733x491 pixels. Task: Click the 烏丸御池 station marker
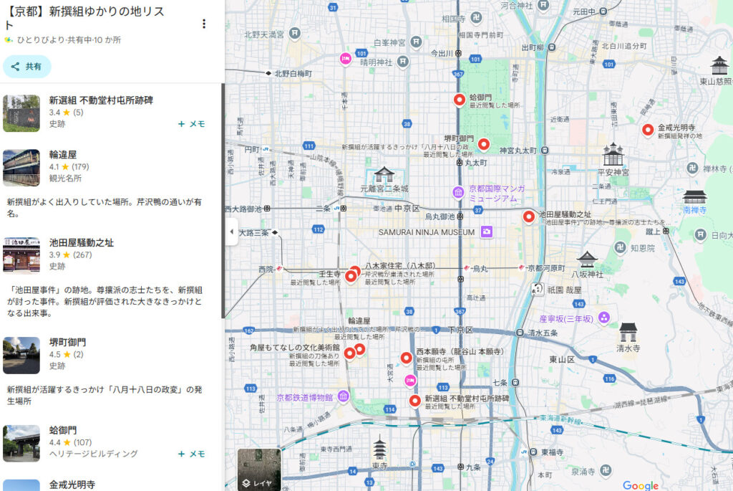click(460, 216)
